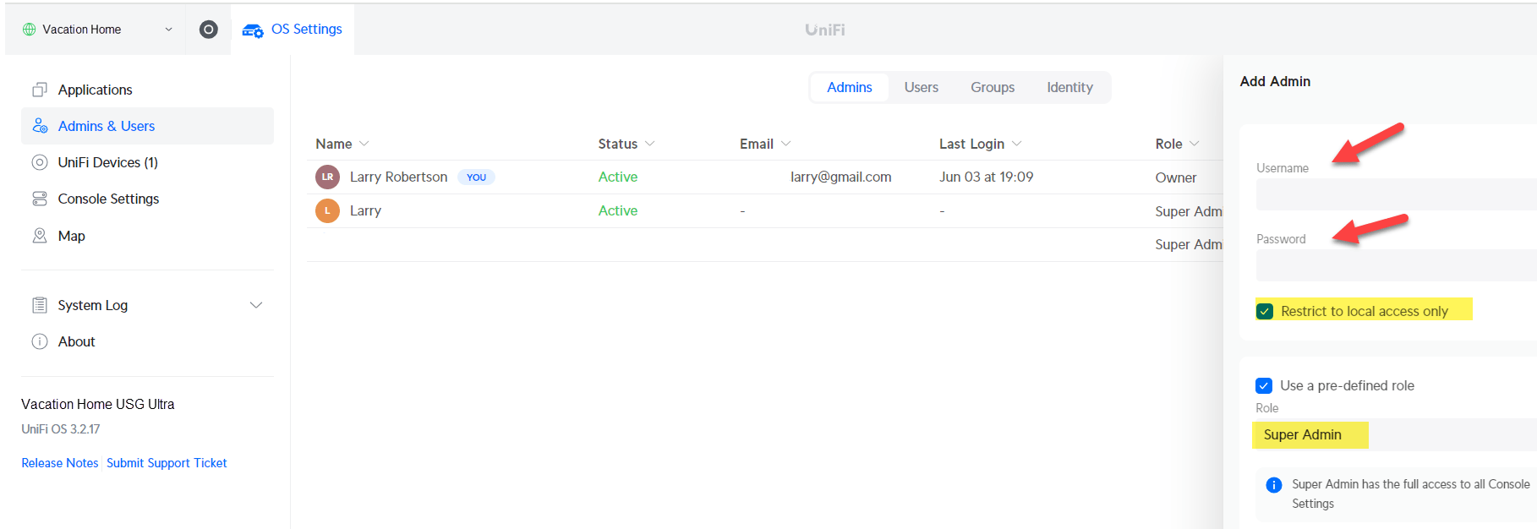The height and width of the screenshot is (529, 1537).
Task: Click the blue info icon about Super Admin
Action: tap(1273, 485)
